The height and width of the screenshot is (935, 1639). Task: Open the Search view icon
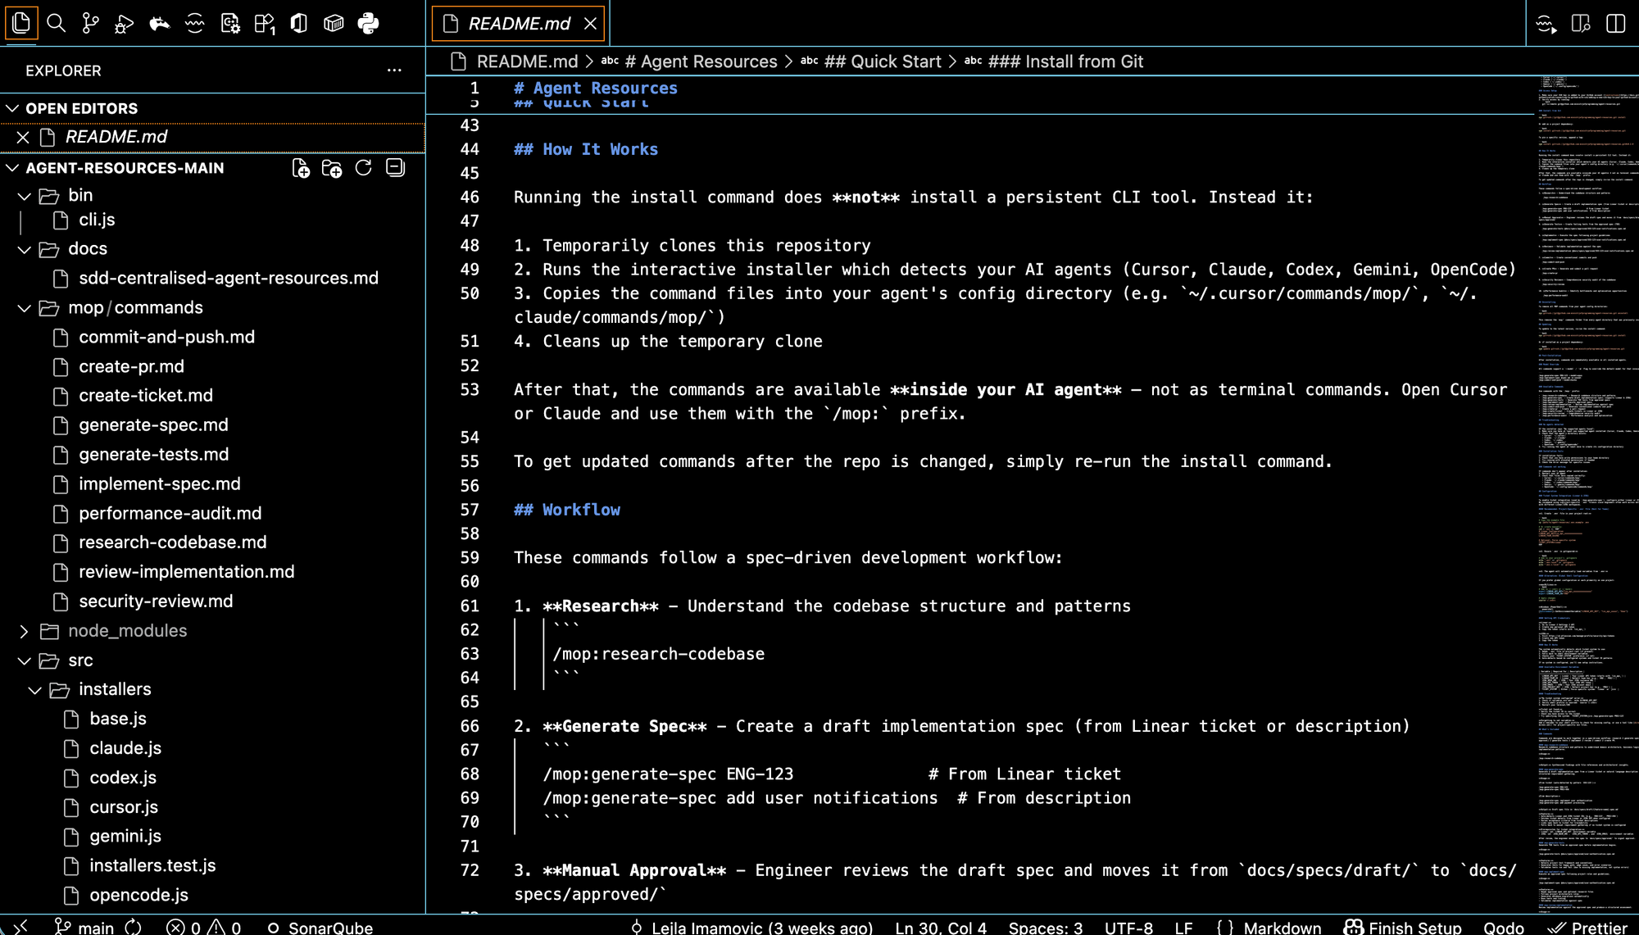click(x=56, y=23)
